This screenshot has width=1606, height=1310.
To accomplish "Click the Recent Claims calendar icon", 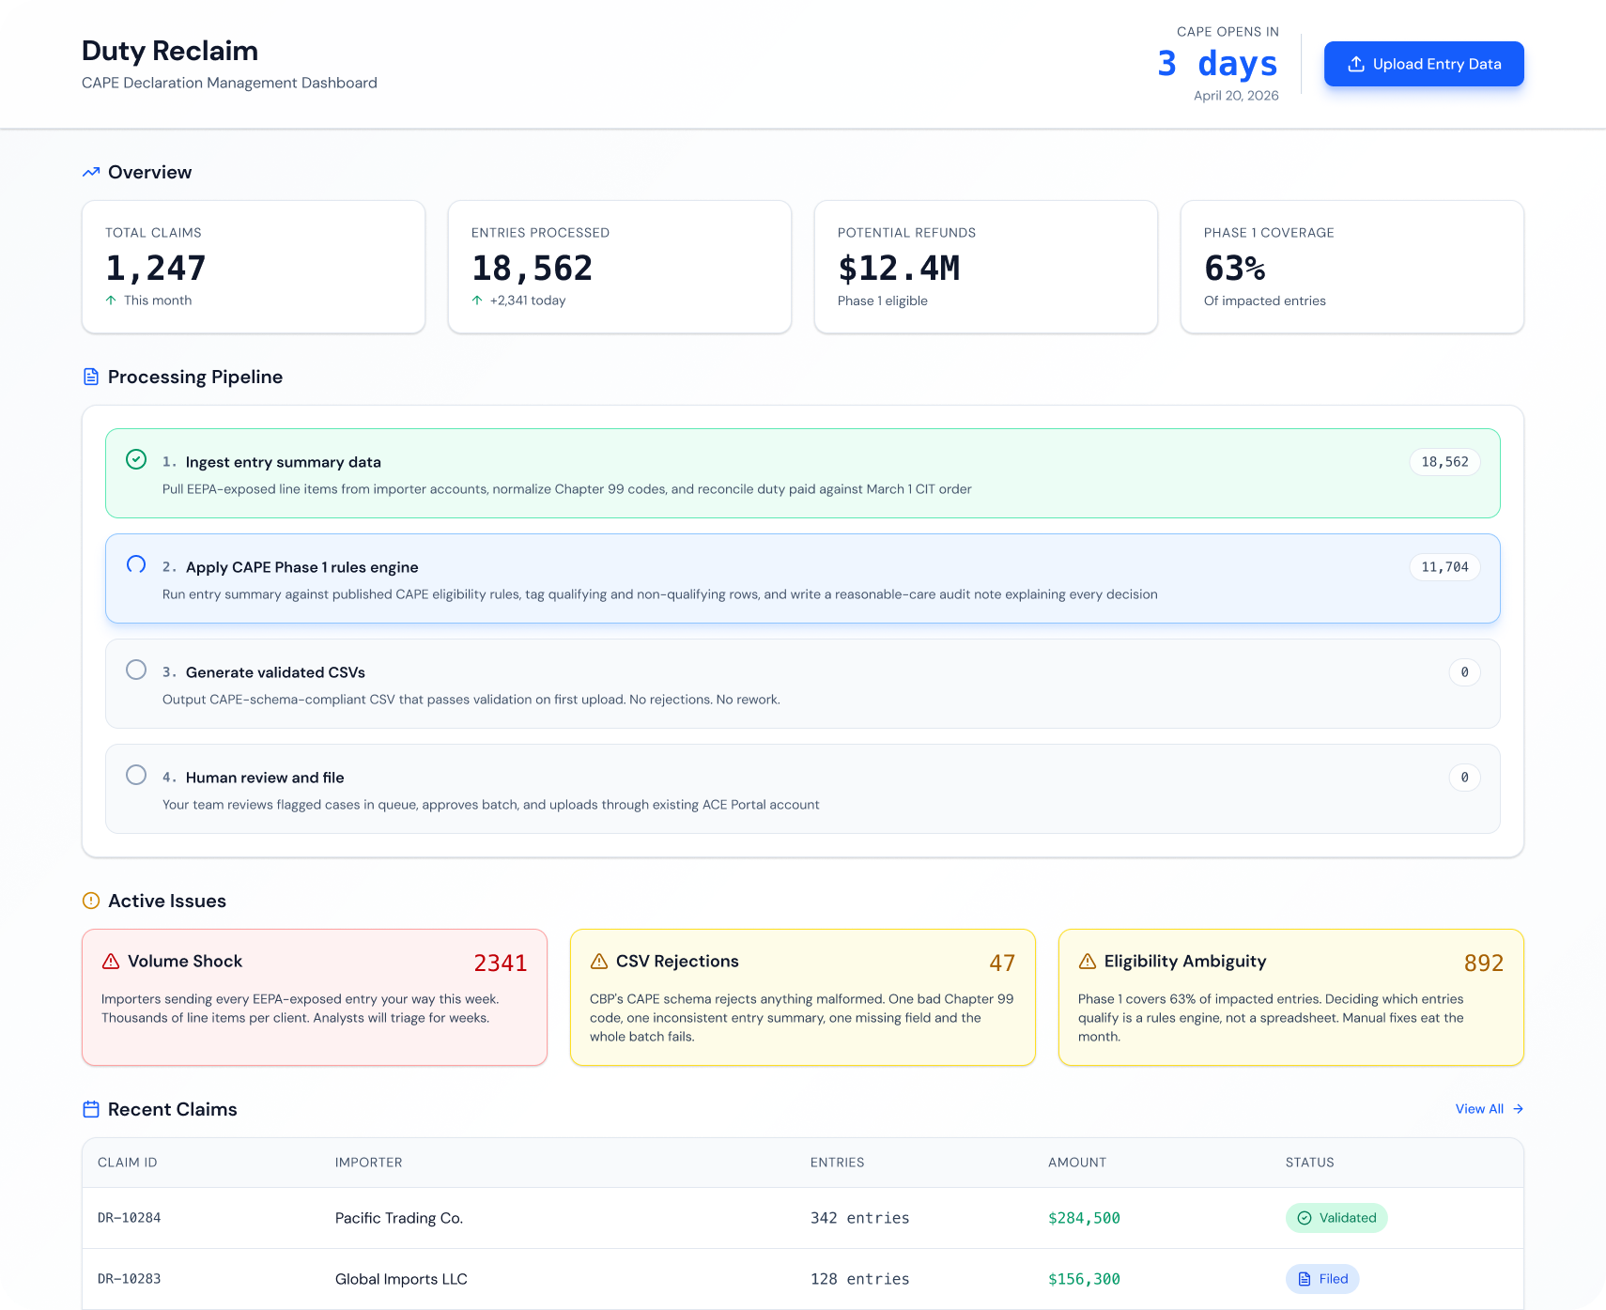I will (x=91, y=1109).
